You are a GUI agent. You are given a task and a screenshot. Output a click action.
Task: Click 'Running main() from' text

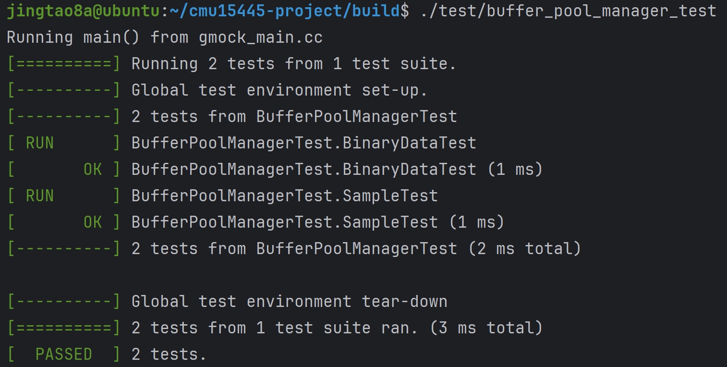[97, 37]
